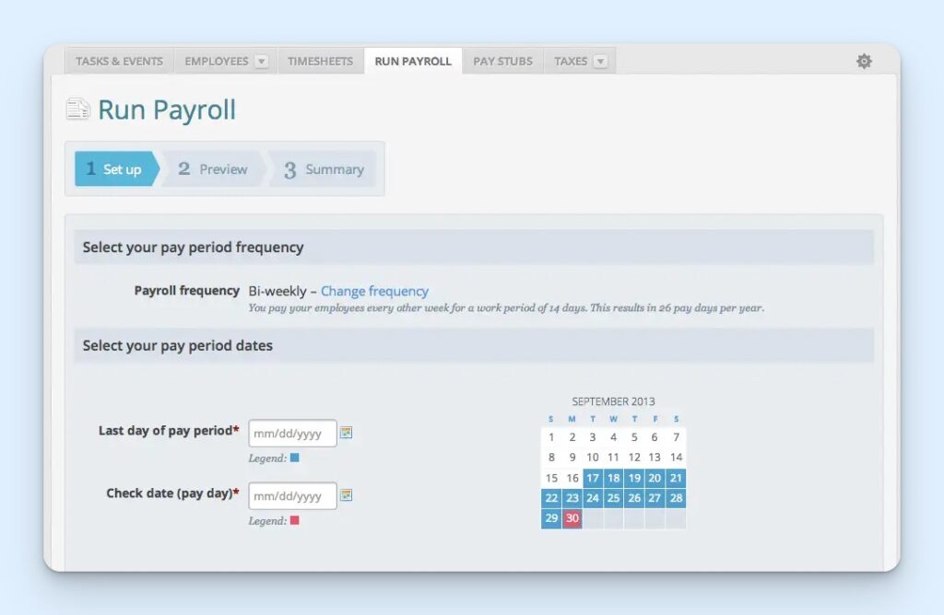Expand the Employees tab dropdown arrow
944x615 pixels.
tap(261, 62)
